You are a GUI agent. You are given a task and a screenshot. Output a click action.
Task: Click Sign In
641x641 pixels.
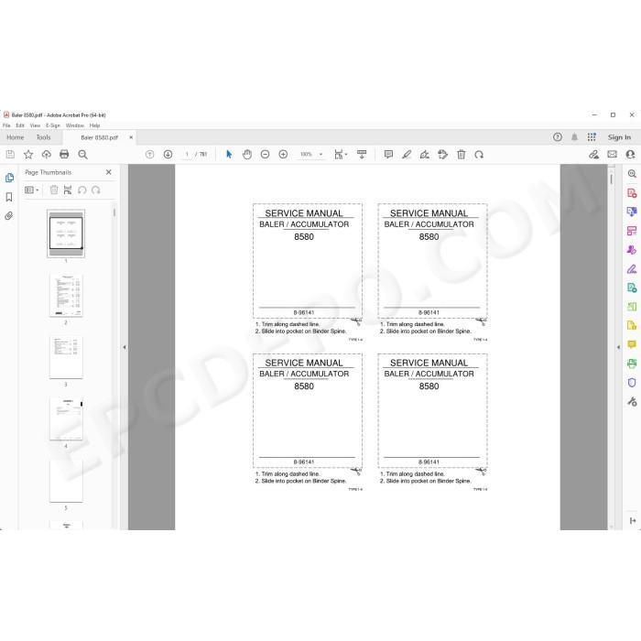click(619, 137)
